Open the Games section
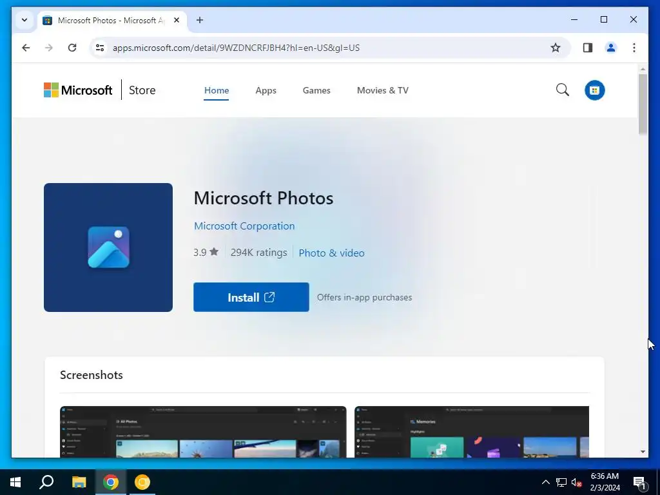The width and height of the screenshot is (660, 495). [316, 90]
